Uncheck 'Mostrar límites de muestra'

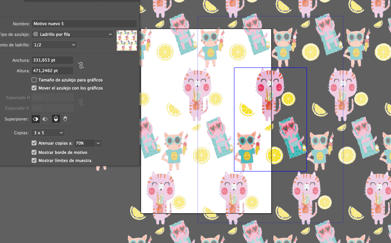[x=34, y=161]
